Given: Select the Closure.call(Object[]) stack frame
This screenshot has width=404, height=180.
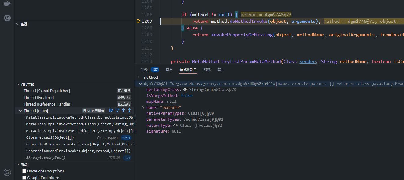Looking at the screenshot, I should [50, 137].
